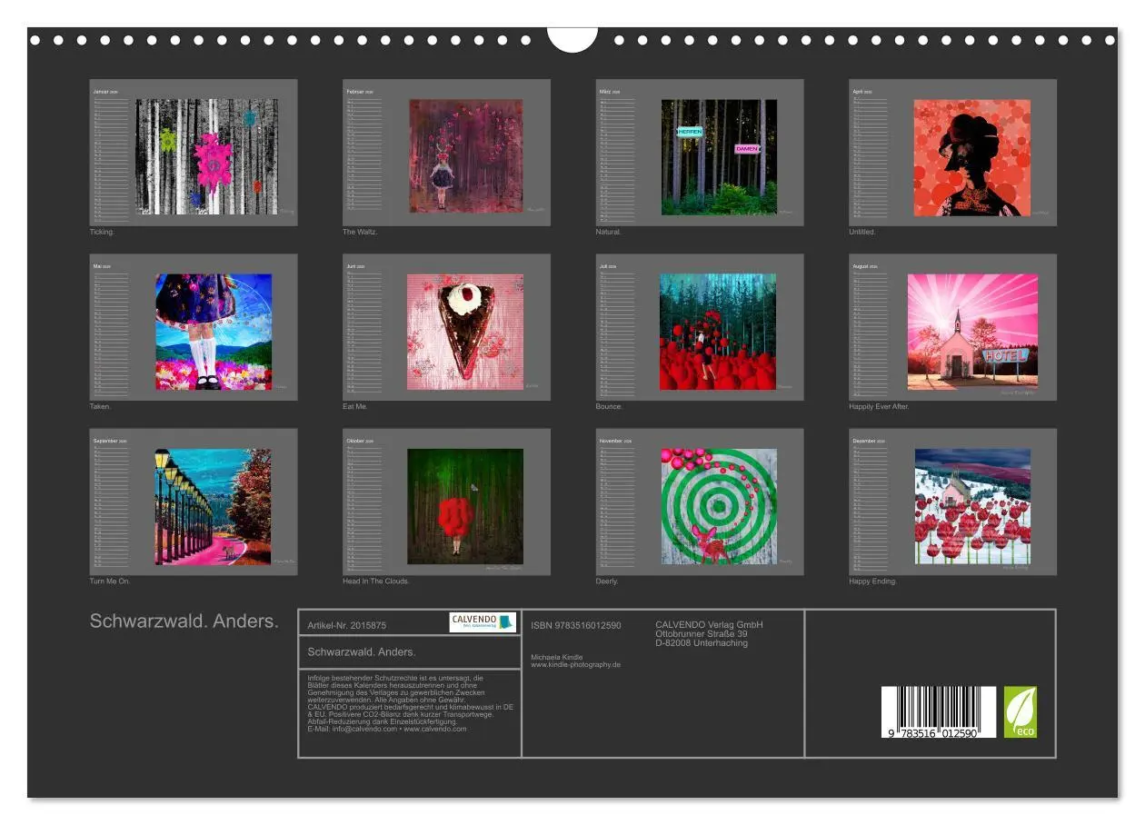Open the Ticking January thumbnail

[194, 153]
